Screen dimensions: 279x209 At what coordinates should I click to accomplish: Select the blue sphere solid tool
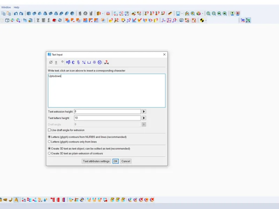(72, 14)
